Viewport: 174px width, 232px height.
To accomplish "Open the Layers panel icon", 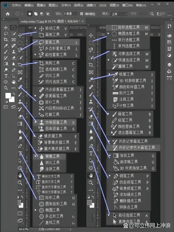I will (x=169, y=65).
